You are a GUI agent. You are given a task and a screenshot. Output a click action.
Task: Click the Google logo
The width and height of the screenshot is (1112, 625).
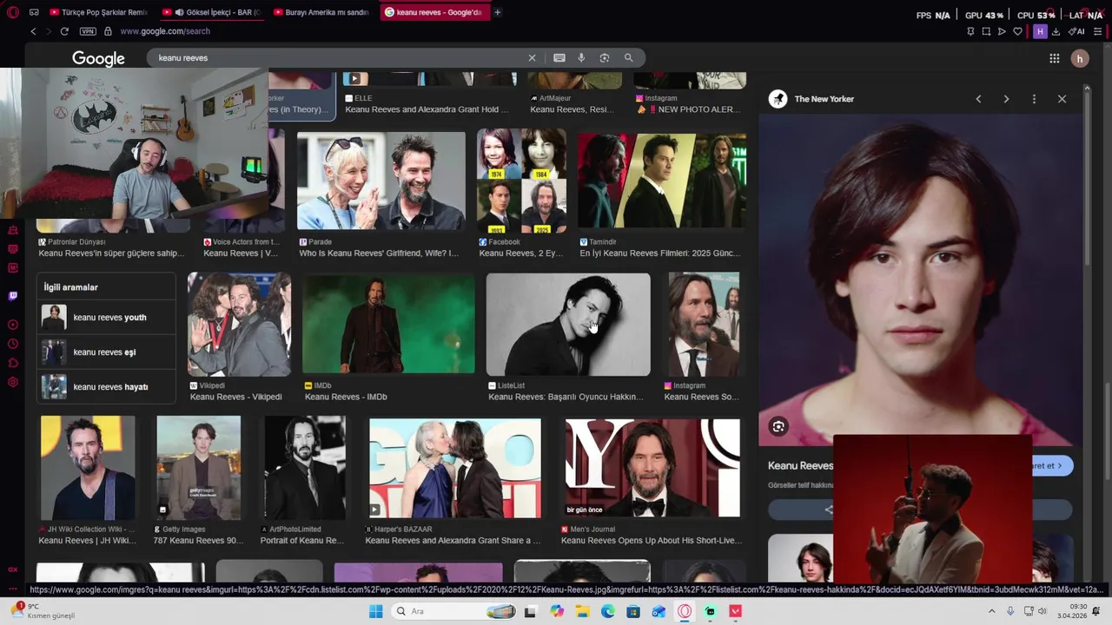pos(98,58)
